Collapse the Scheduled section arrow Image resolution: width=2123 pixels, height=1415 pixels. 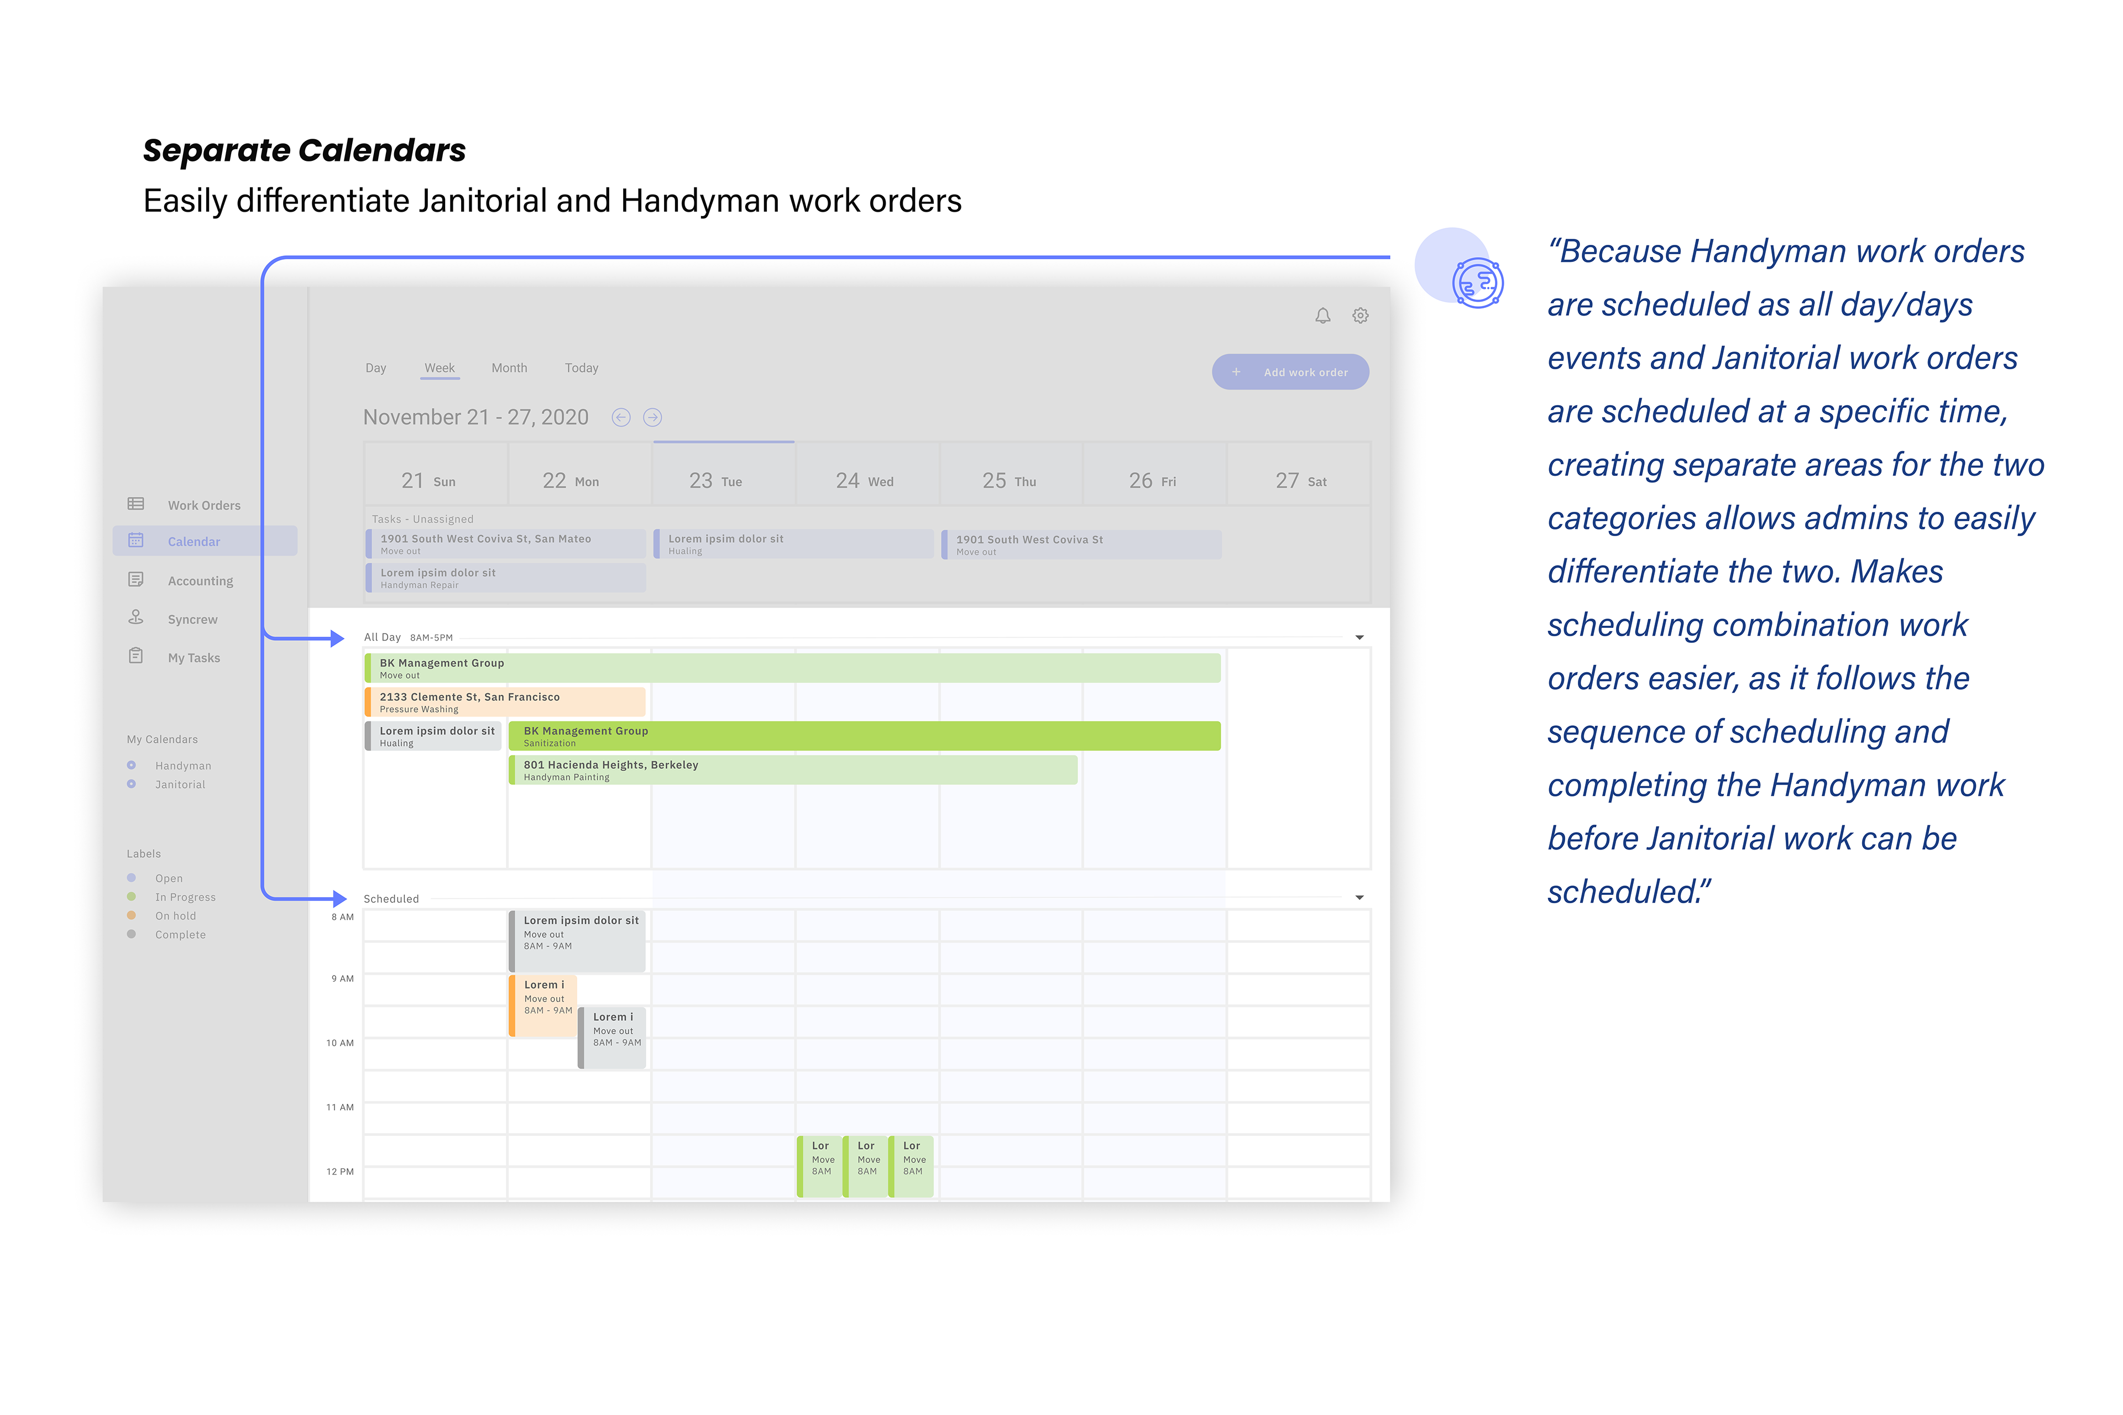coord(1359,898)
